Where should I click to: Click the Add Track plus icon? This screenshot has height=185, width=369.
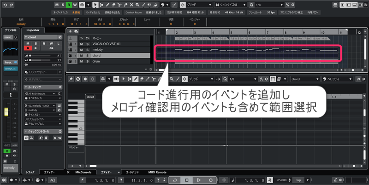pyautogui.click(x=70, y=31)
